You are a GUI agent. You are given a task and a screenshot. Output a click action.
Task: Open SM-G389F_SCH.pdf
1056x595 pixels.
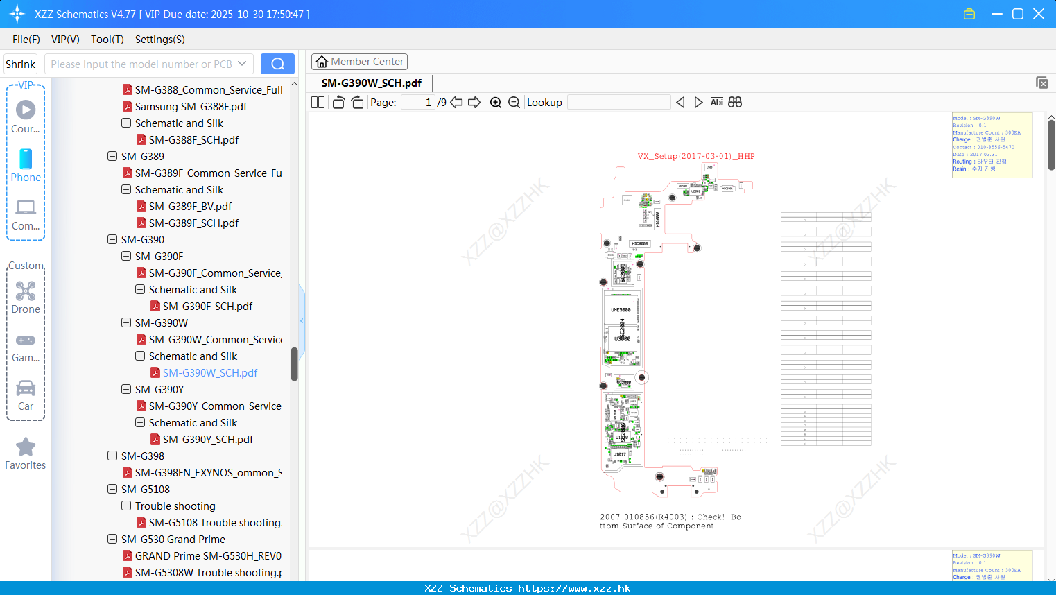(193, 223)
